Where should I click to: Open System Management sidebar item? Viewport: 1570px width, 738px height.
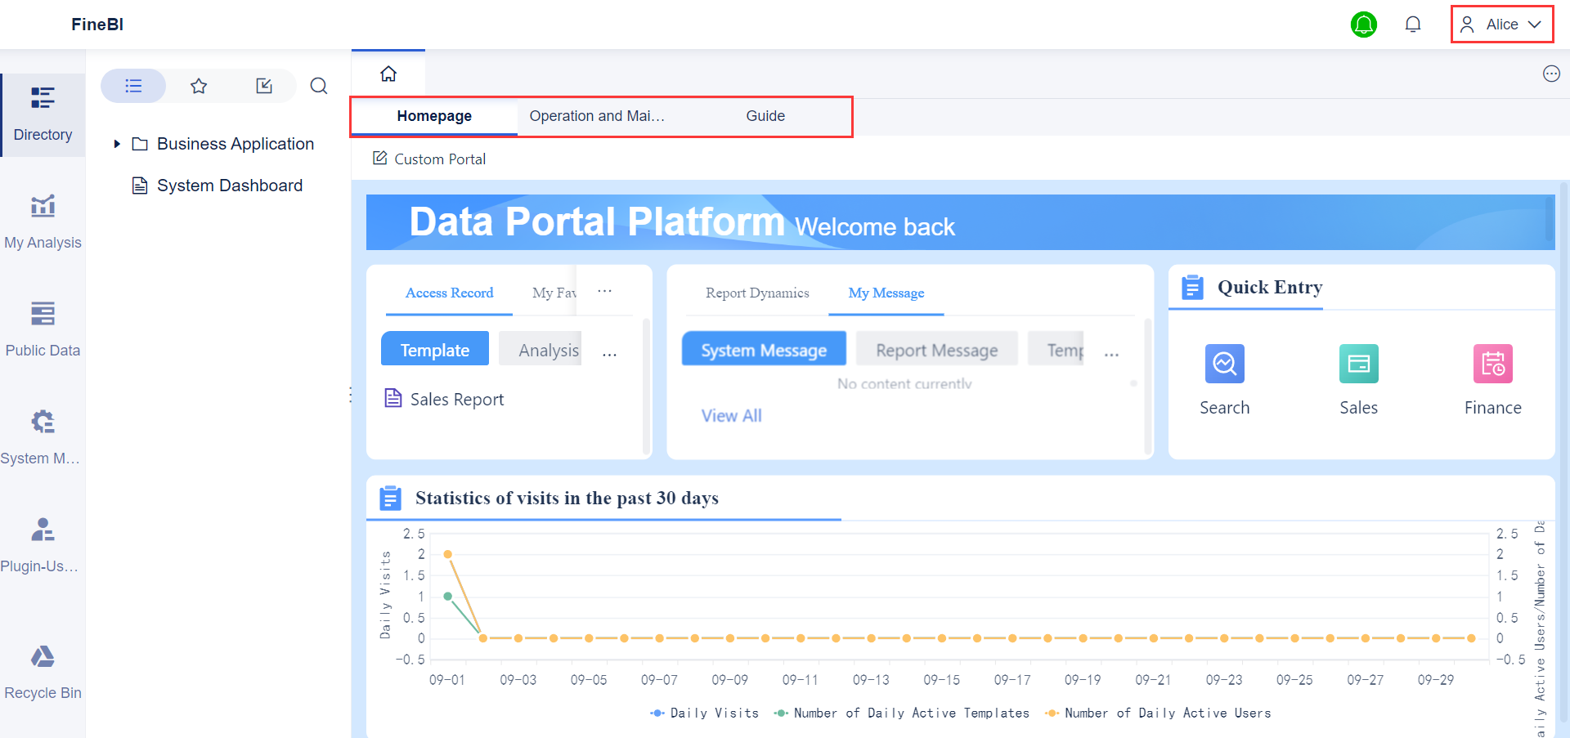tap(43, 438)
